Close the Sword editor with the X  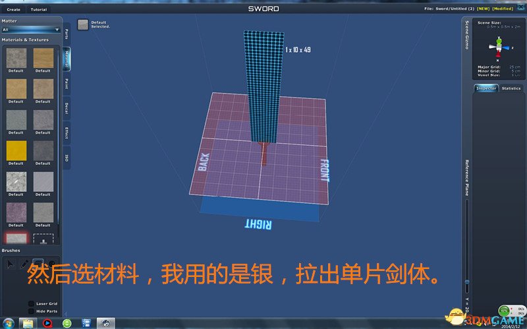click(521, 7)
